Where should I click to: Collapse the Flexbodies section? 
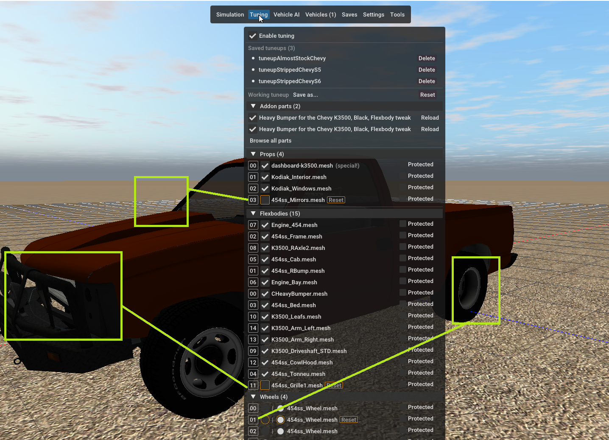tap(253, 214)
